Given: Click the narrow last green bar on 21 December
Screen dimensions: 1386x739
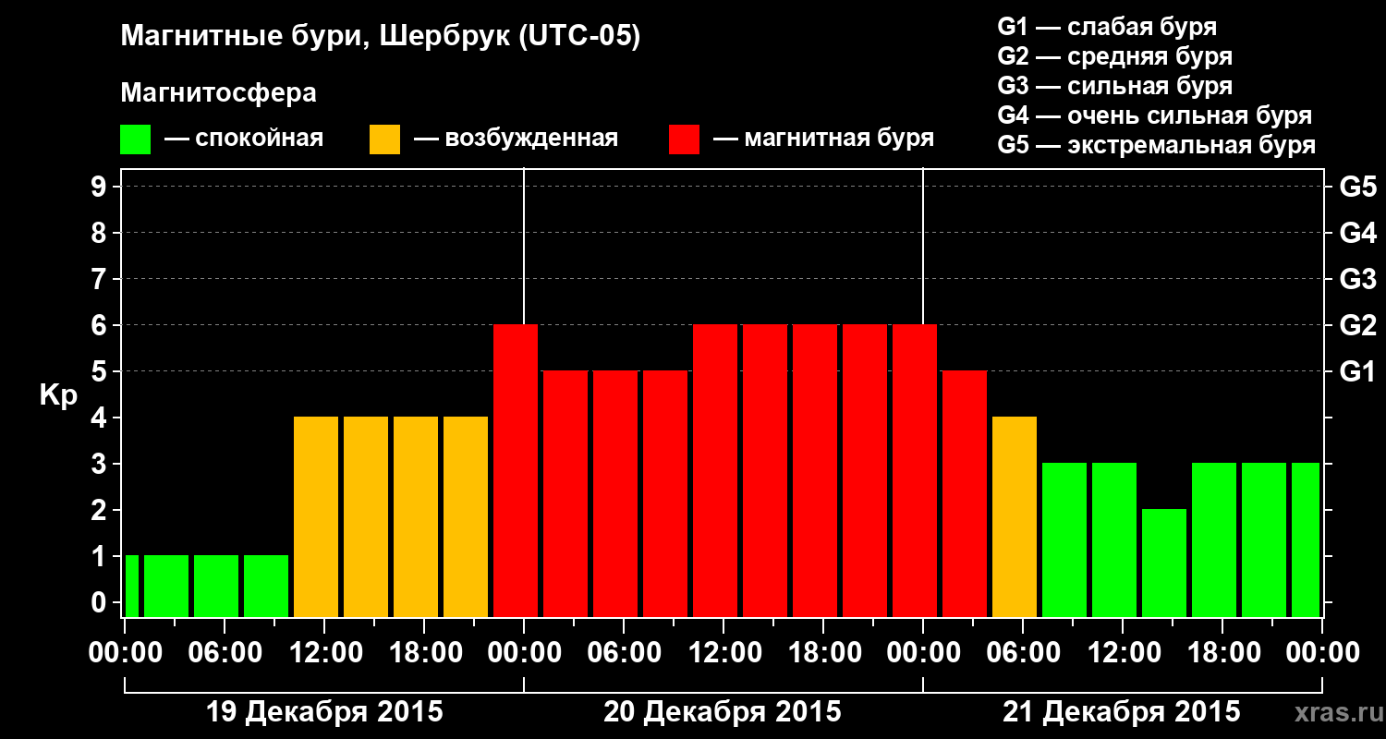Looking at the screenshot, I should pos(1306,540).
